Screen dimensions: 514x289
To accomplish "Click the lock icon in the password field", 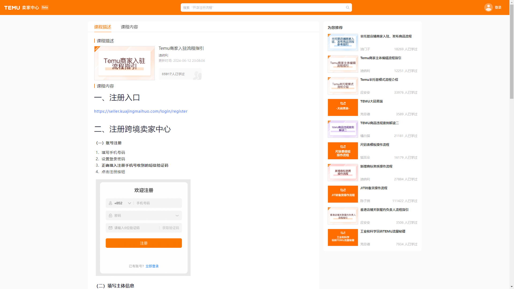I will coord(111,215).
